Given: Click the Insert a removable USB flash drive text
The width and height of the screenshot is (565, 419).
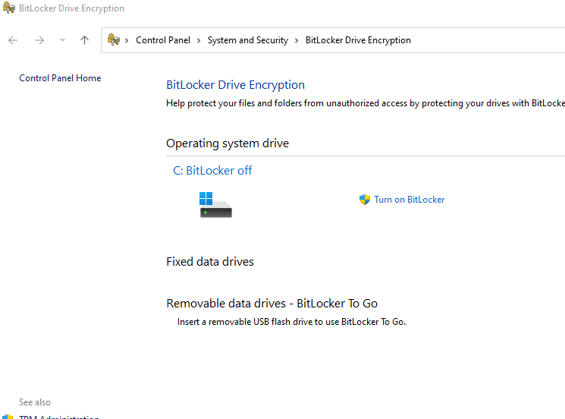Looking at the screenshot, I should click(x=291, y=322).
